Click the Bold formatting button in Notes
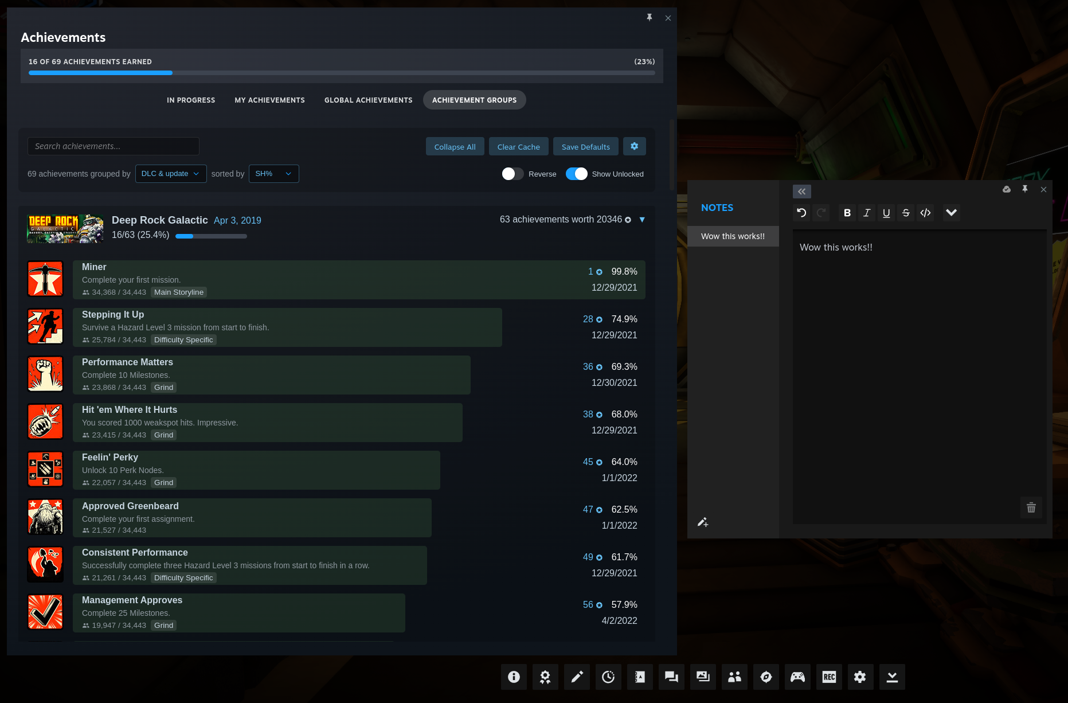 847,213
